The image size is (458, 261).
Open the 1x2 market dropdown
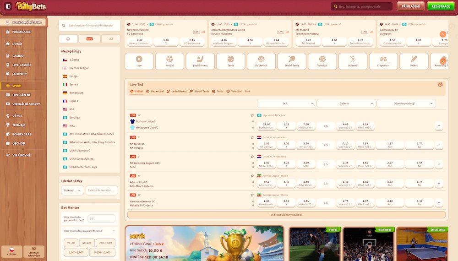(x=287, y=103)
